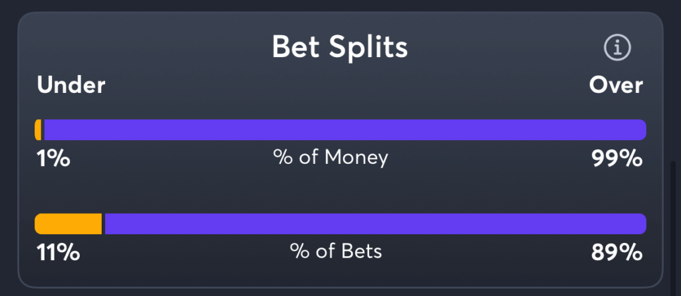
Task: Click purple Over segment of bets bar
Action: [x=376, y=224]
